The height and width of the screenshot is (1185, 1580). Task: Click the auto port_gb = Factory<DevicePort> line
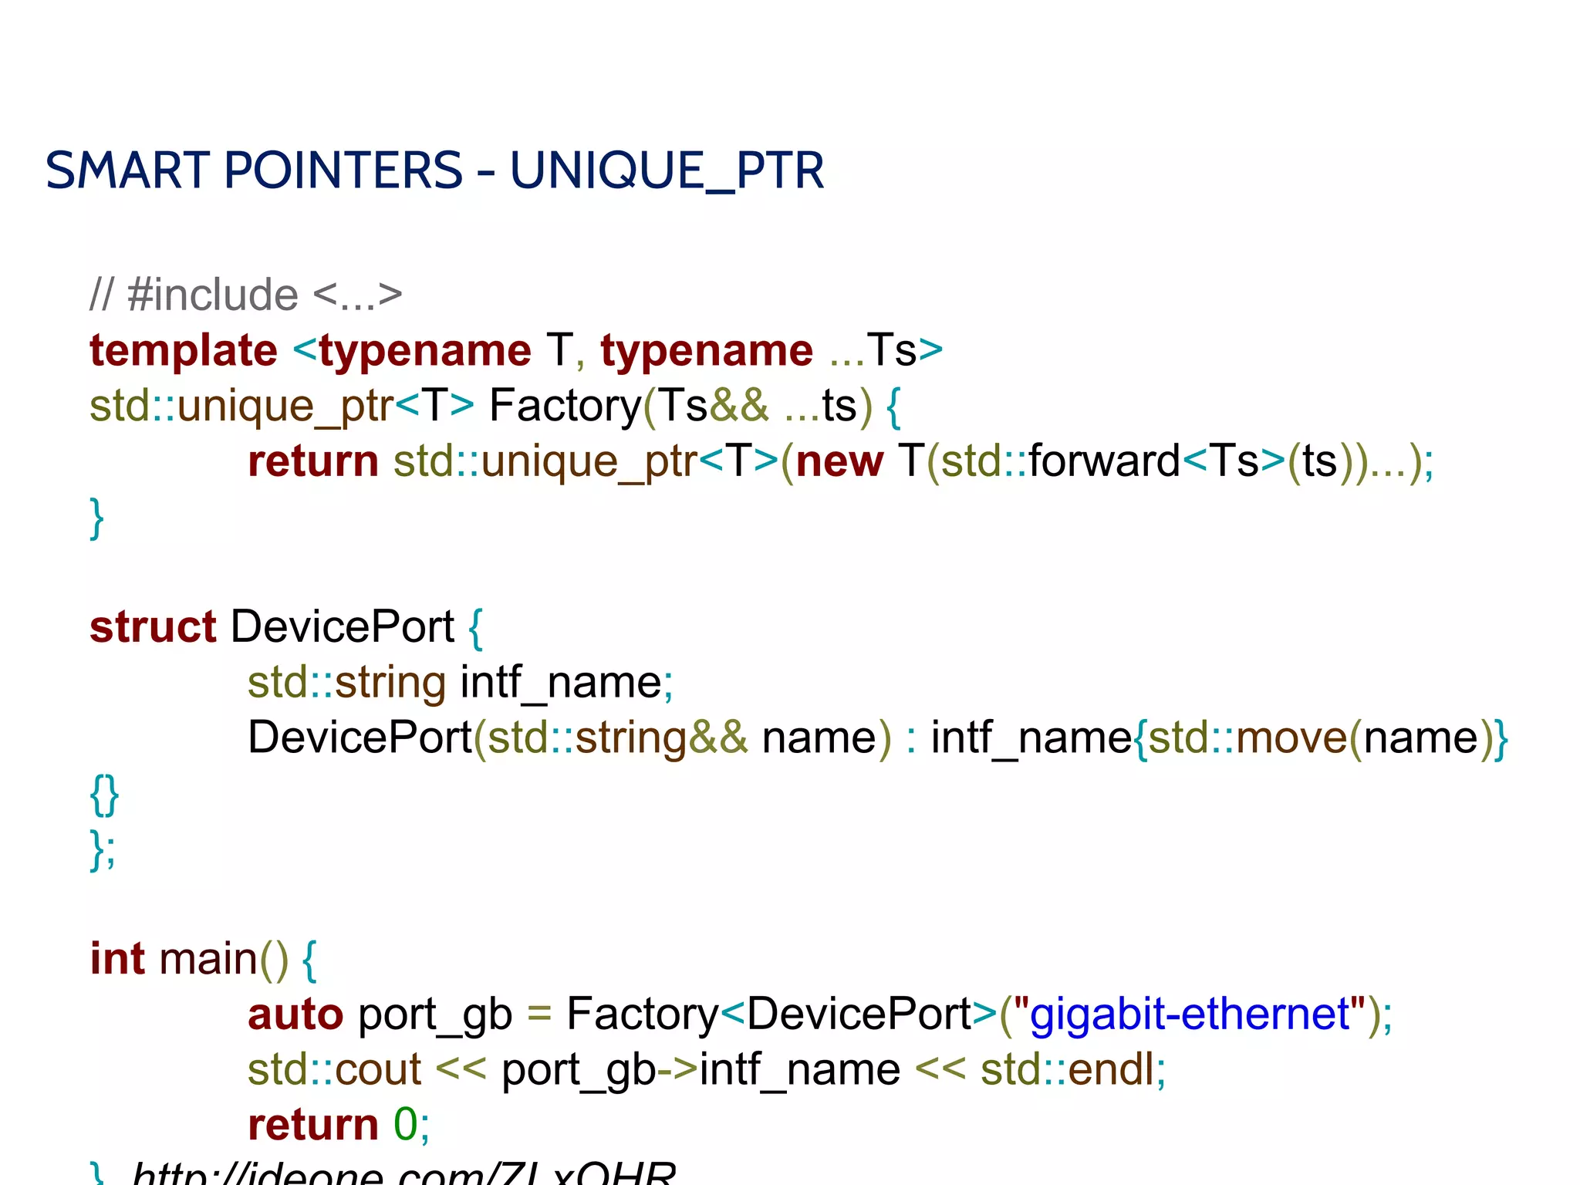point(820,1015)
